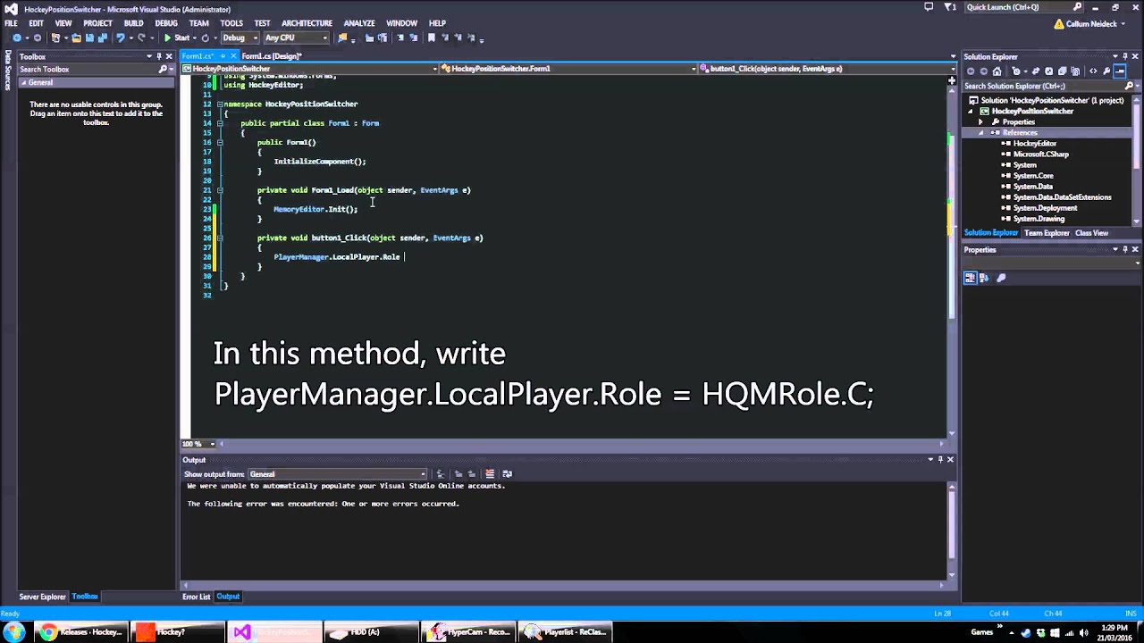Click the Save floppy disk icon

89,38
